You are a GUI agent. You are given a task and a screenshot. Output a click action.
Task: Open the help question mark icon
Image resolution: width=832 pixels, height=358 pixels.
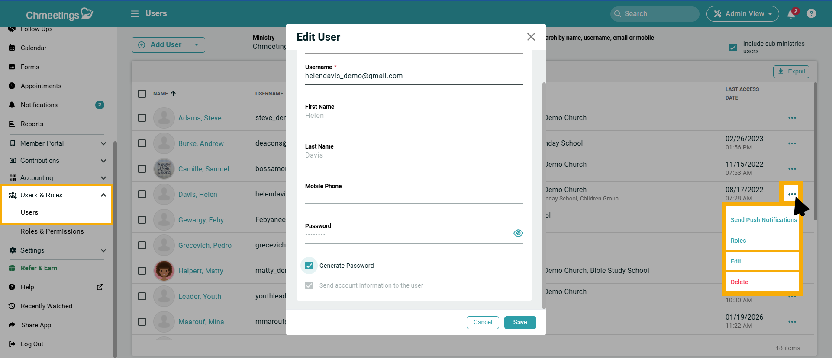pos(812,14)
